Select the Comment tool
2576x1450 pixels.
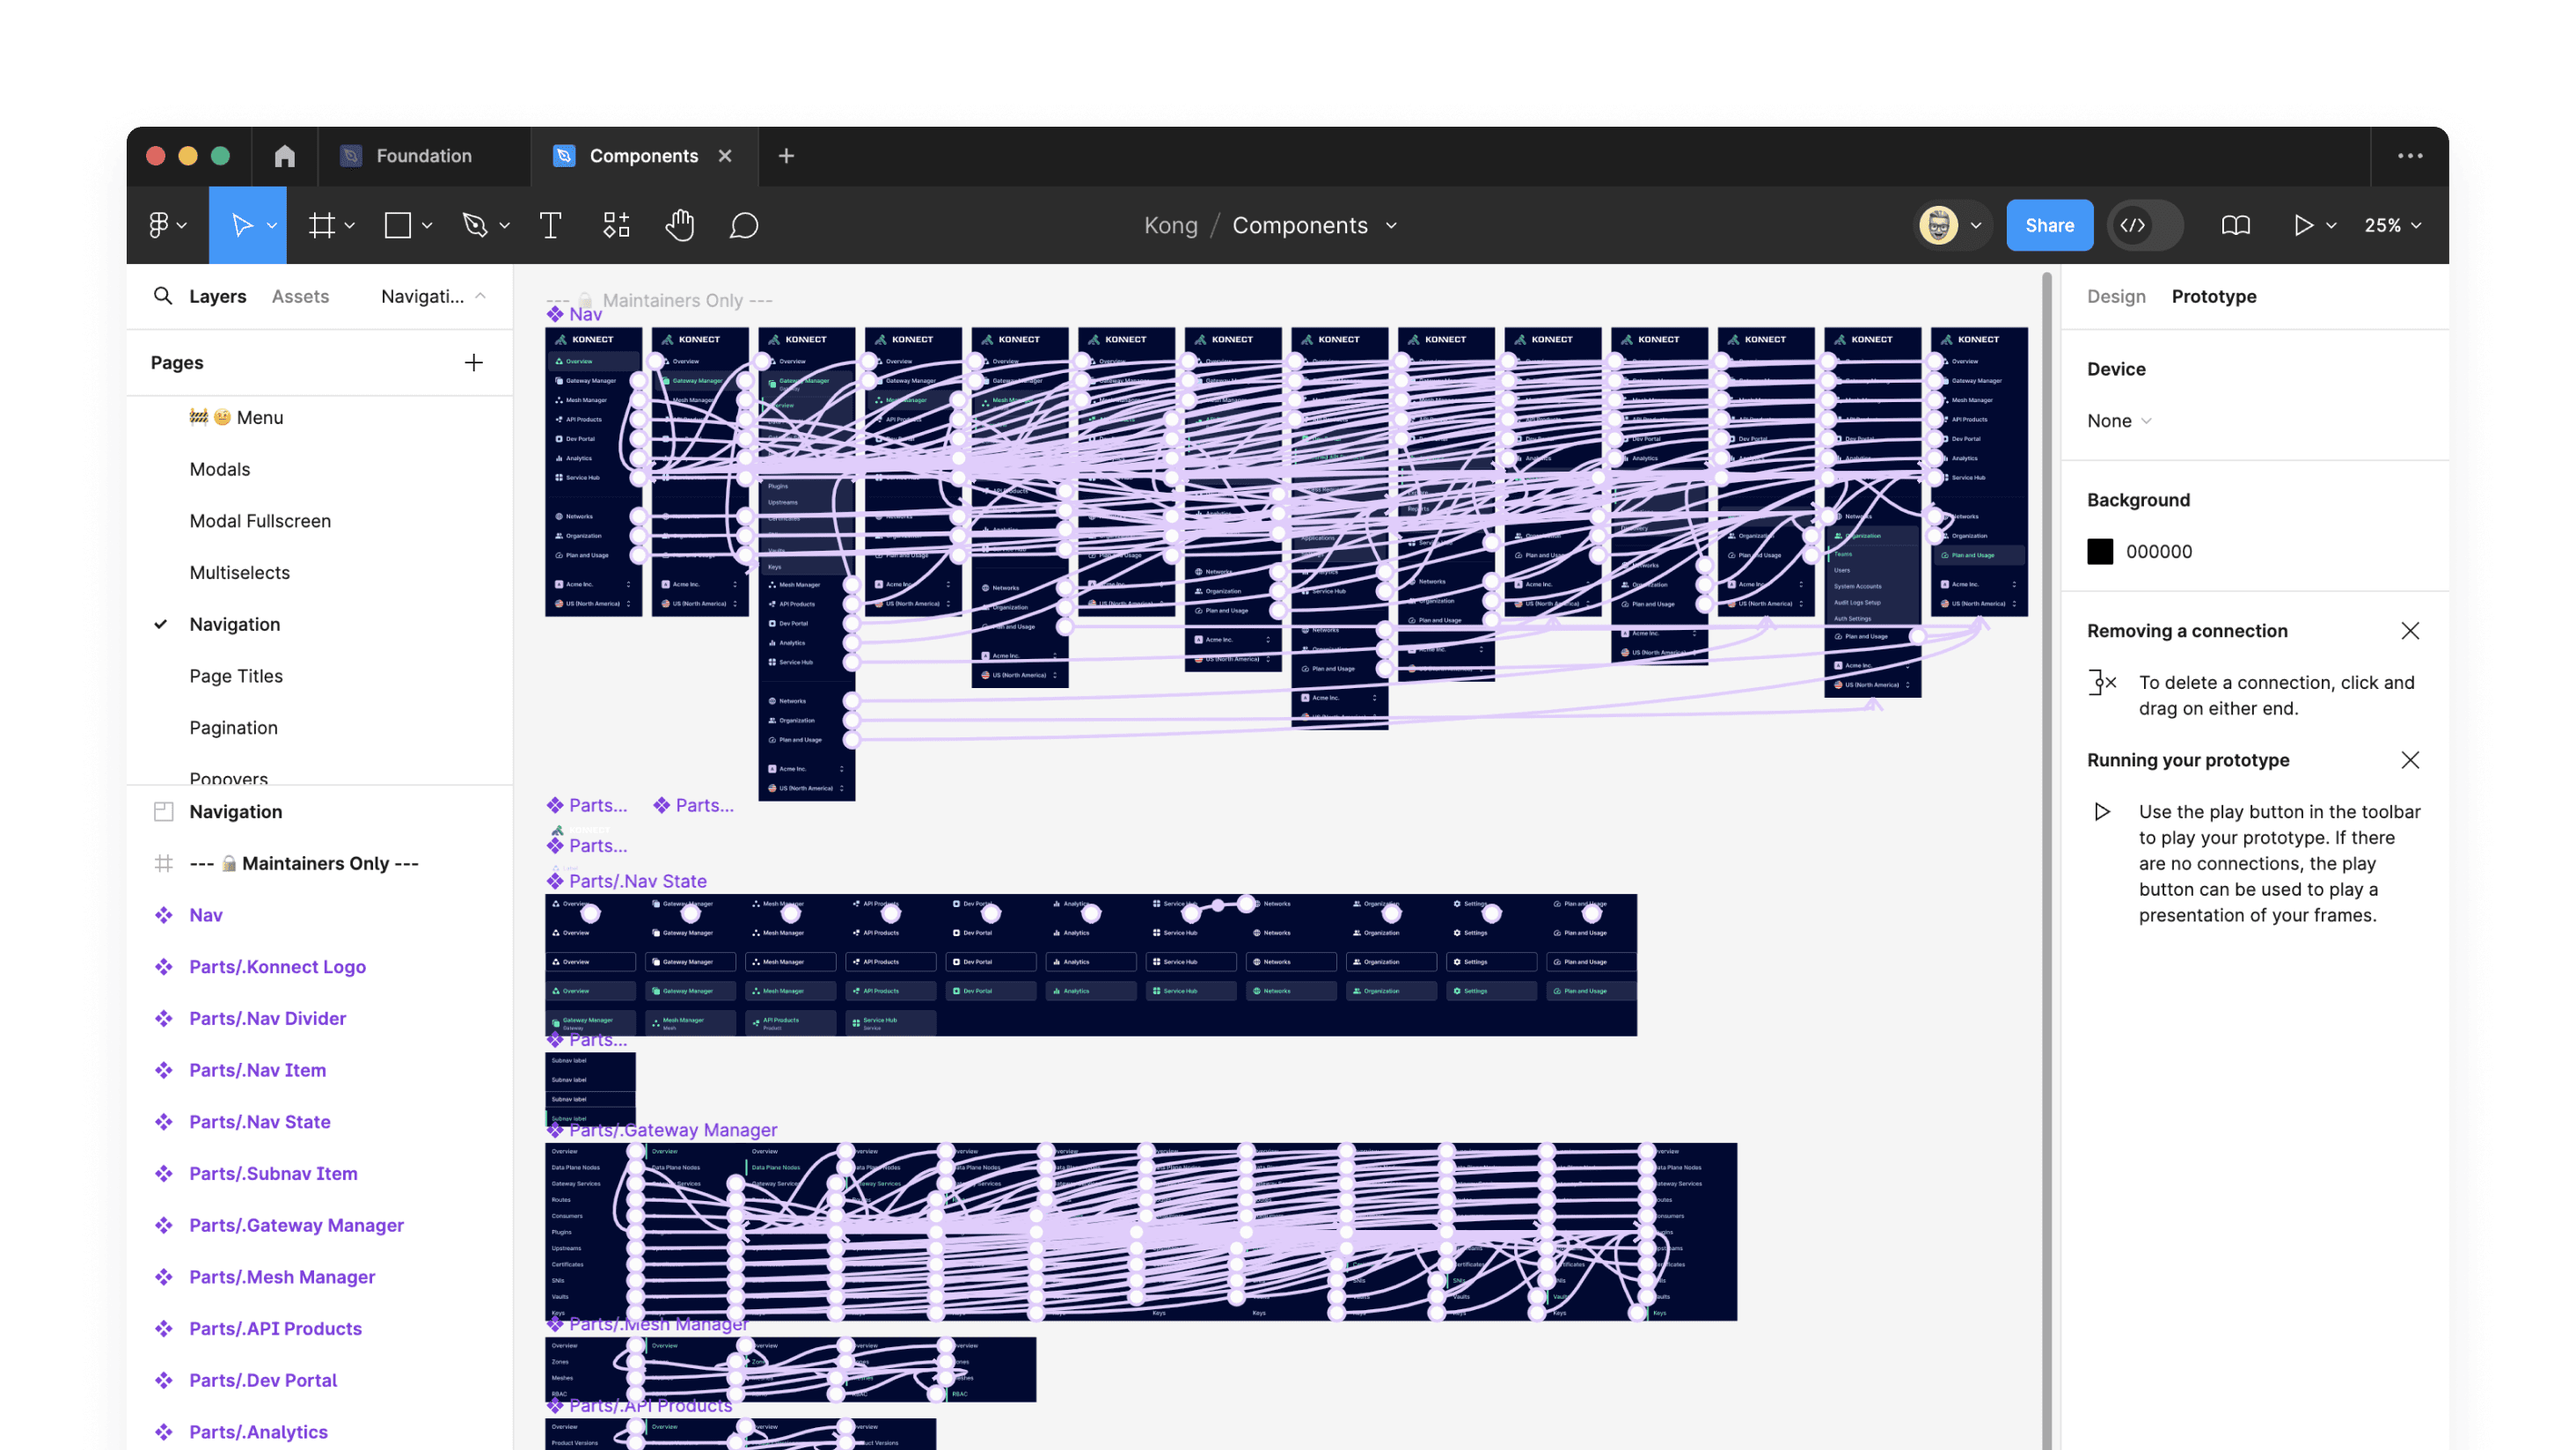744,225
